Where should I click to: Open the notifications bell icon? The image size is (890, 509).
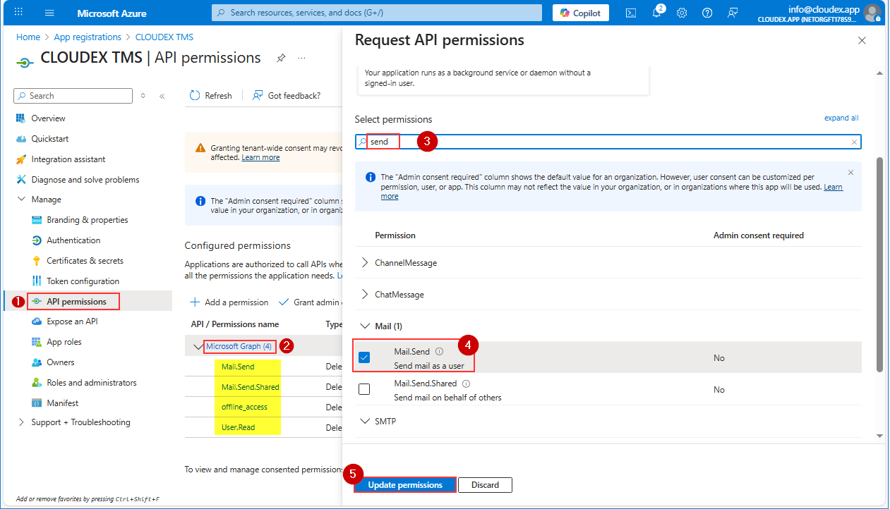656,13
